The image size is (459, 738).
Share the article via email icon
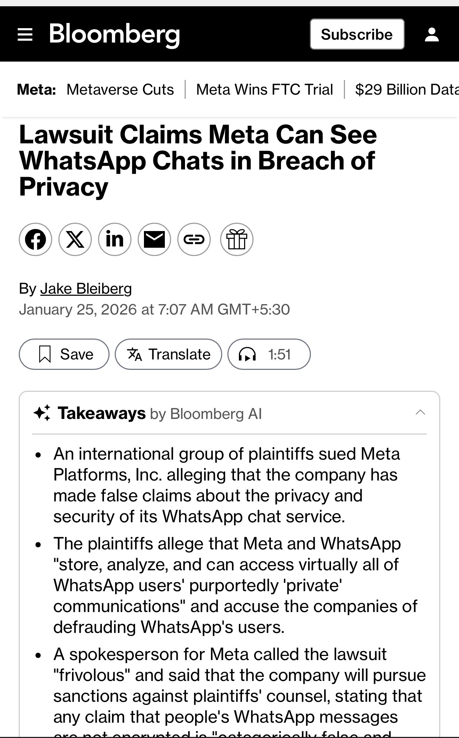pos(154,239)
